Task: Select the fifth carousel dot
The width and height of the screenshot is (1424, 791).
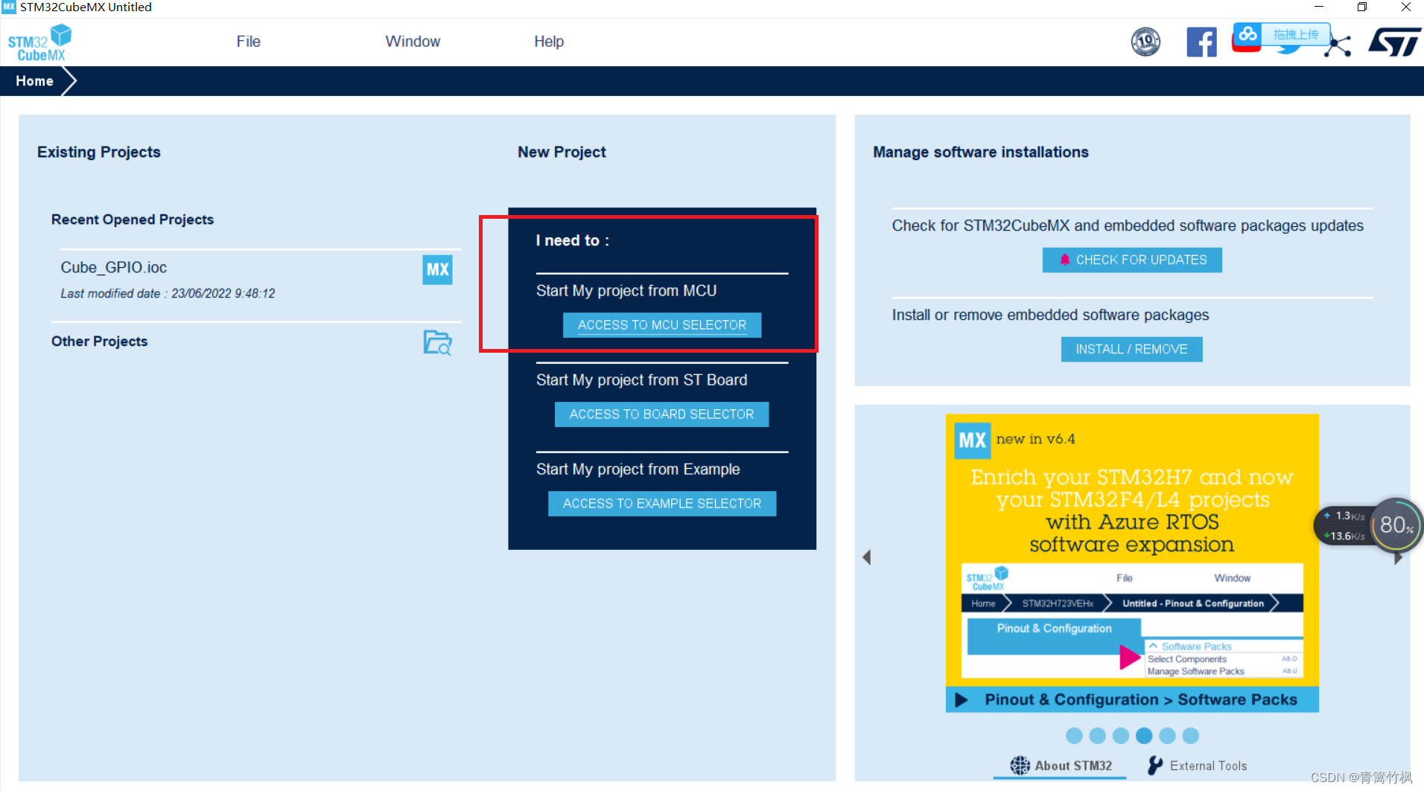Action: (x=1168, y=736)
